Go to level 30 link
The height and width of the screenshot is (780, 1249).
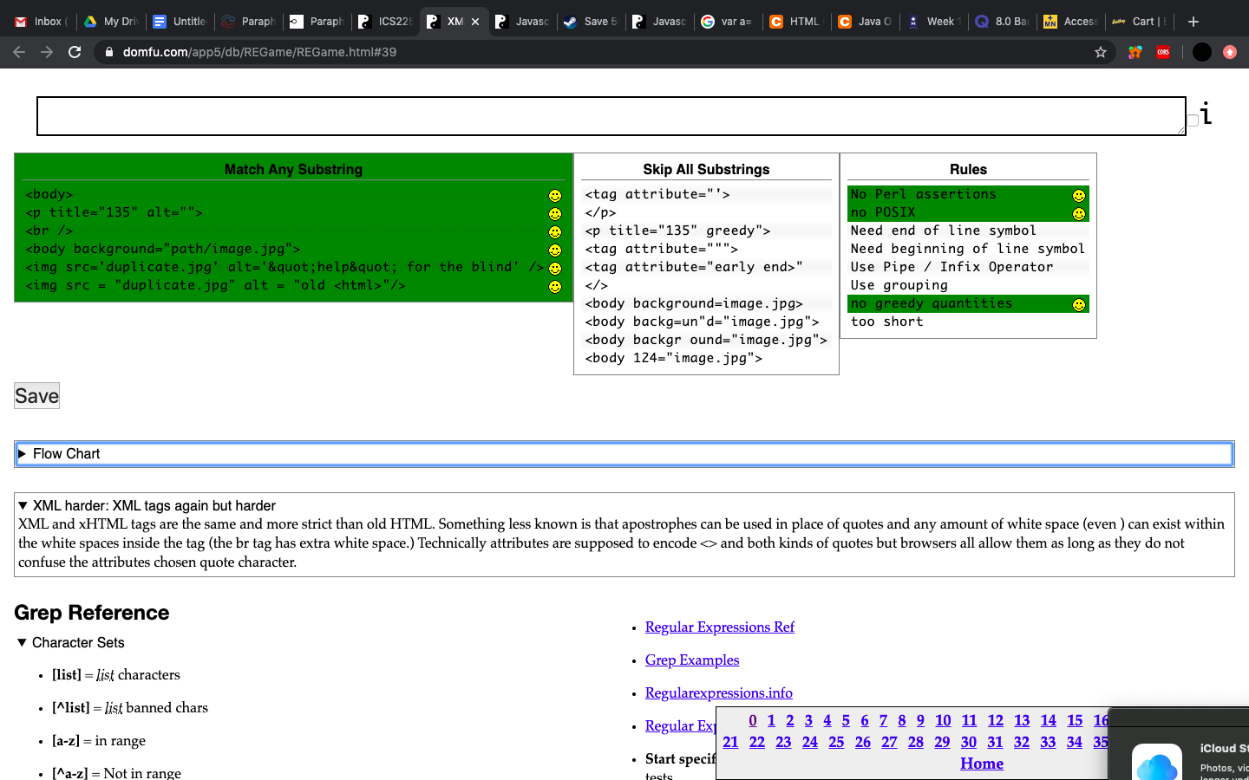point(969,742)
